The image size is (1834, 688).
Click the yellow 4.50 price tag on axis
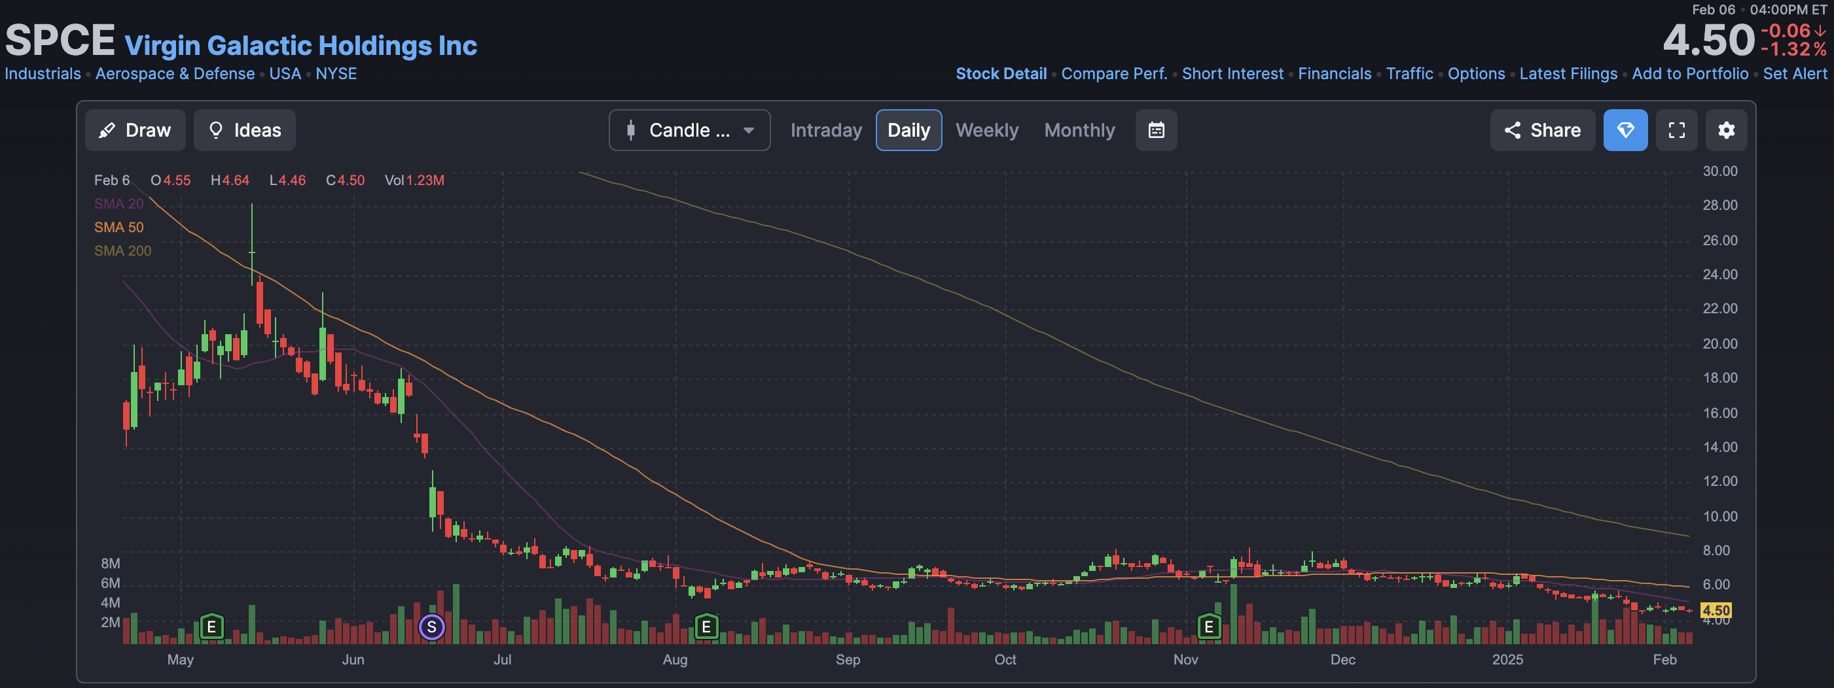click(1716, 610)
